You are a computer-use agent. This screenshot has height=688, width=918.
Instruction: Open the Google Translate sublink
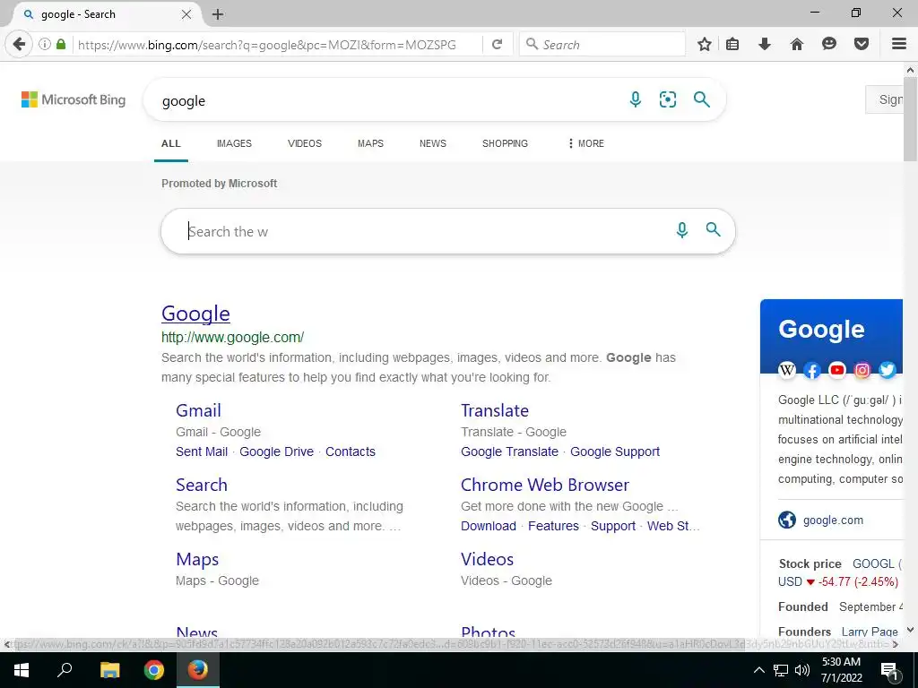click(x=509, y=451)
